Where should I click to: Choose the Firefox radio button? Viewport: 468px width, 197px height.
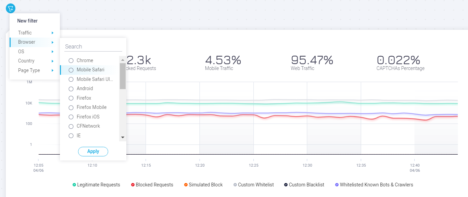click(x=71, y=98)
